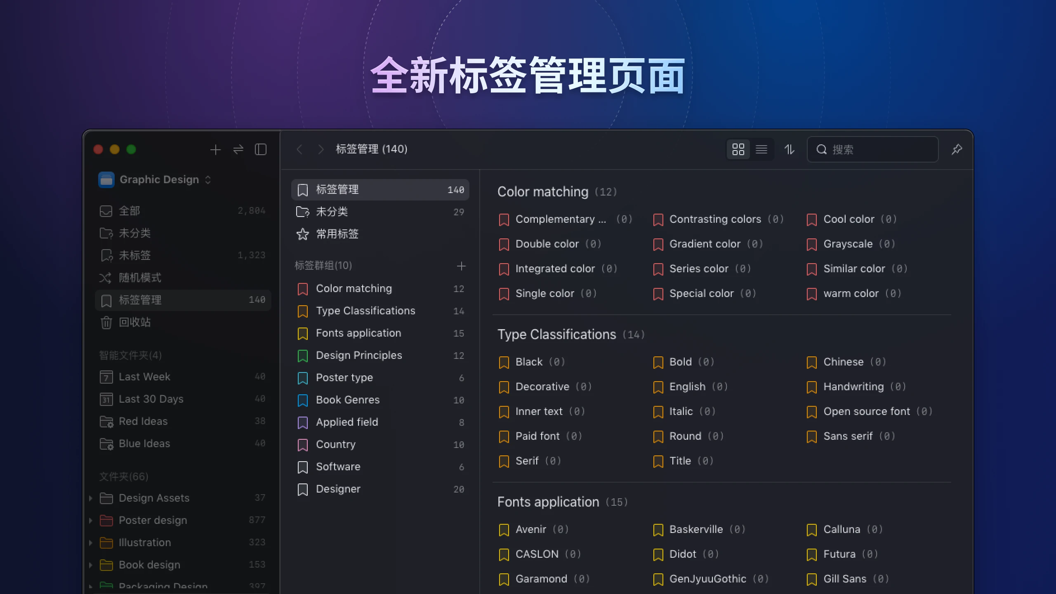Click the Bold tag
This screenshot has width=1056, height=594.
click(x=684, y=362)
